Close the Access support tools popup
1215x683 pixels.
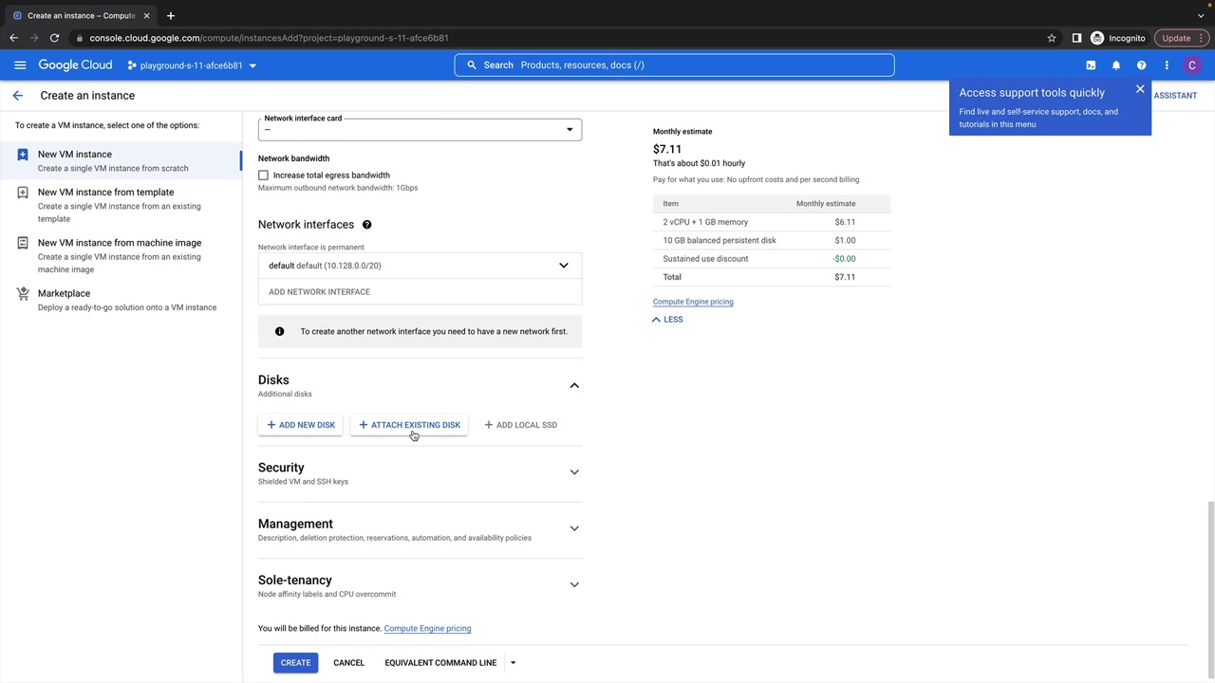pos(1140,89)
